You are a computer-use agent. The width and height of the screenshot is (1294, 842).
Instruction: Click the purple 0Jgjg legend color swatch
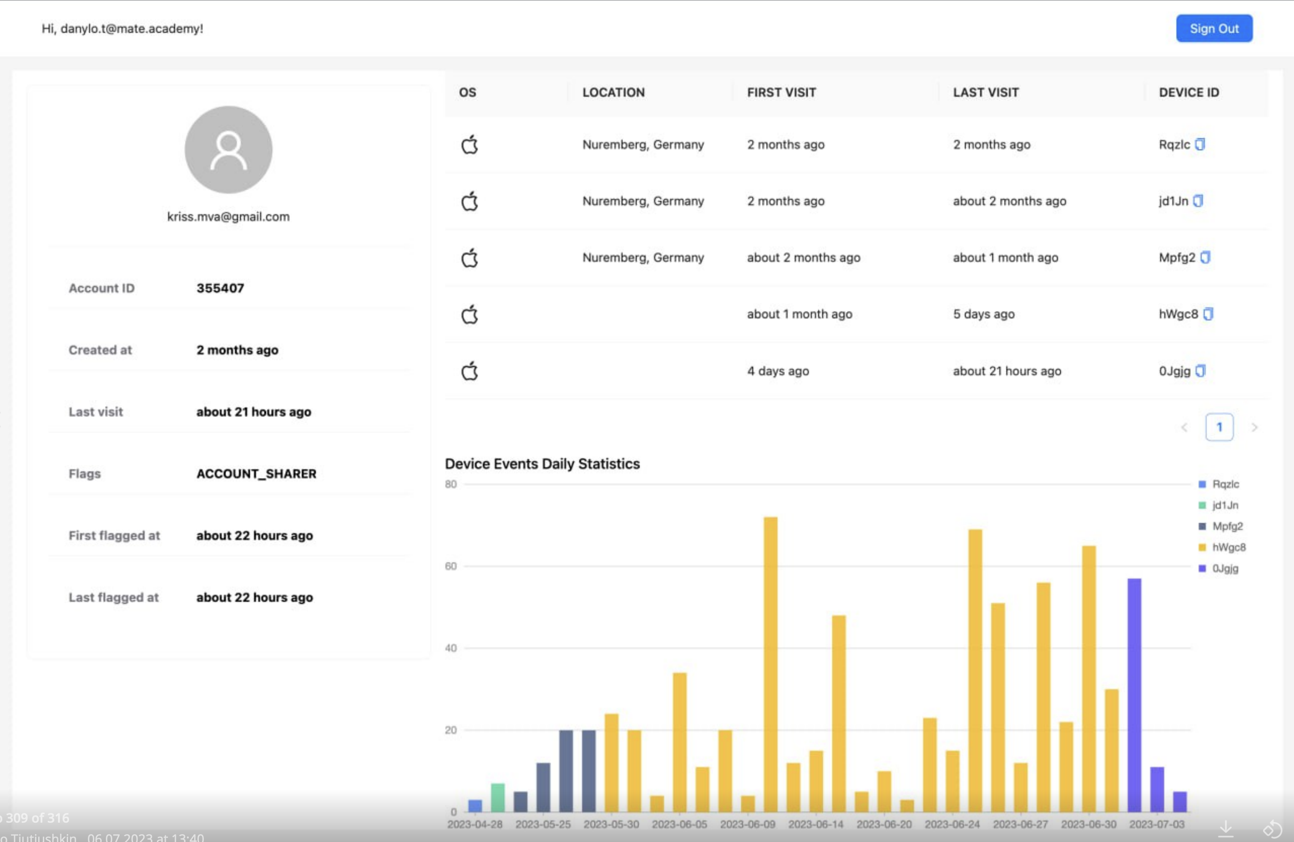point(1202,569)
